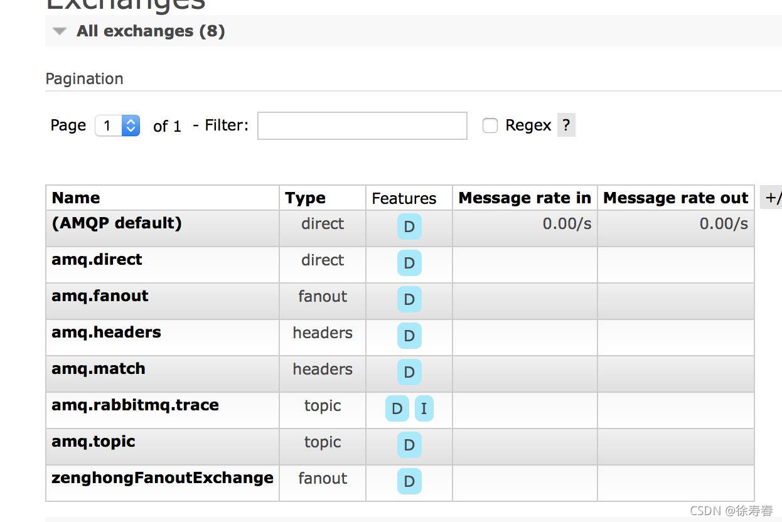Enable the Regex filter checkbox

pos(490,125)
